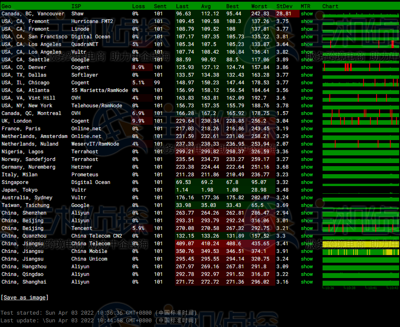
Task: Click the "Save as image" link
Action: pyautogui.click(x=25, y=298)
